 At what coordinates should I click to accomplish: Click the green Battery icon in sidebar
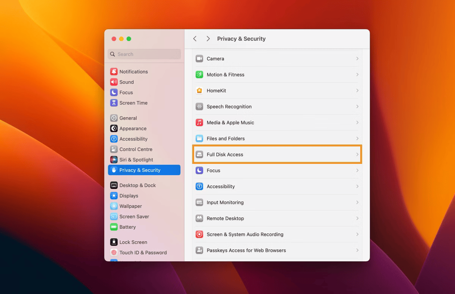(x=114, y=227)
